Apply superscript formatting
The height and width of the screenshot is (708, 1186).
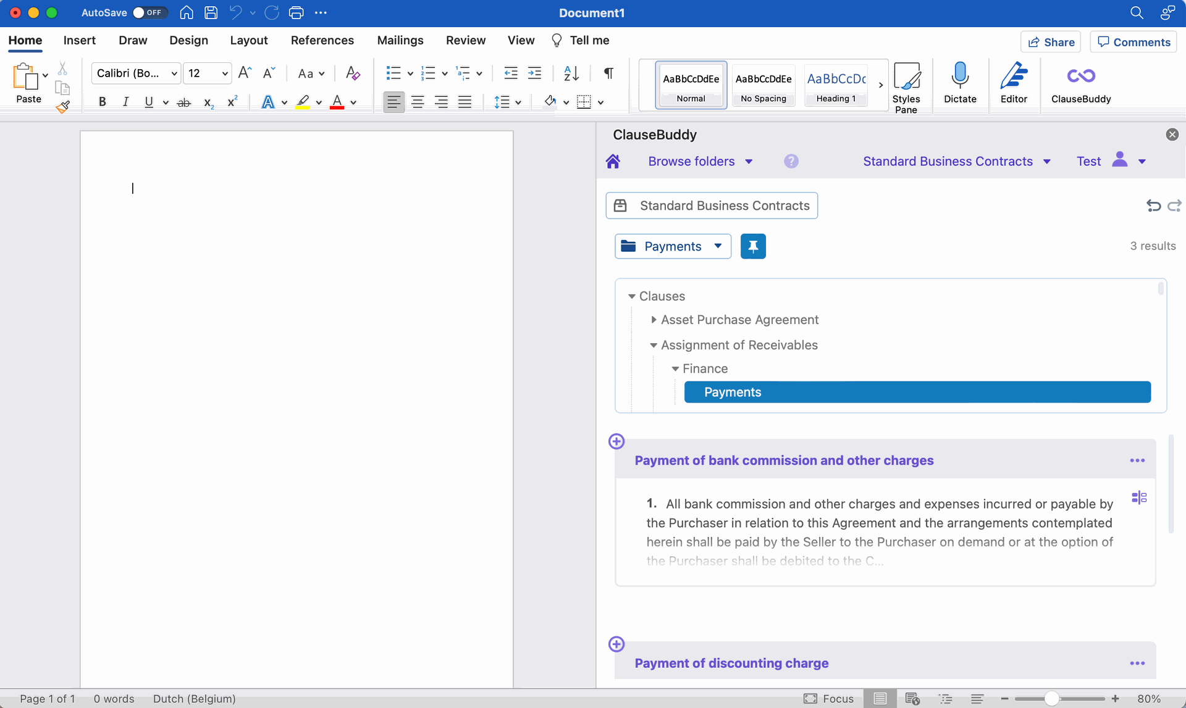[x=232, y=102]
